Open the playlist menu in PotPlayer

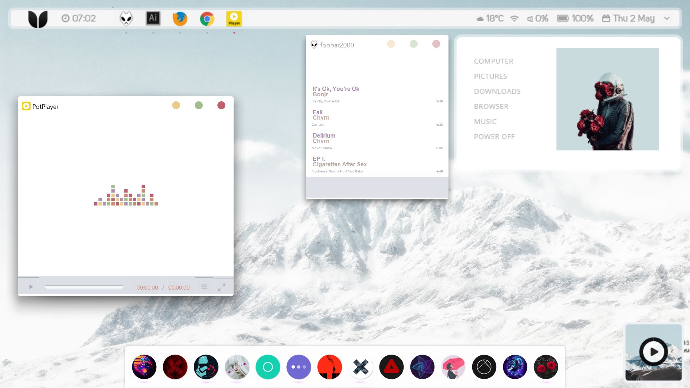pos(204,287)
